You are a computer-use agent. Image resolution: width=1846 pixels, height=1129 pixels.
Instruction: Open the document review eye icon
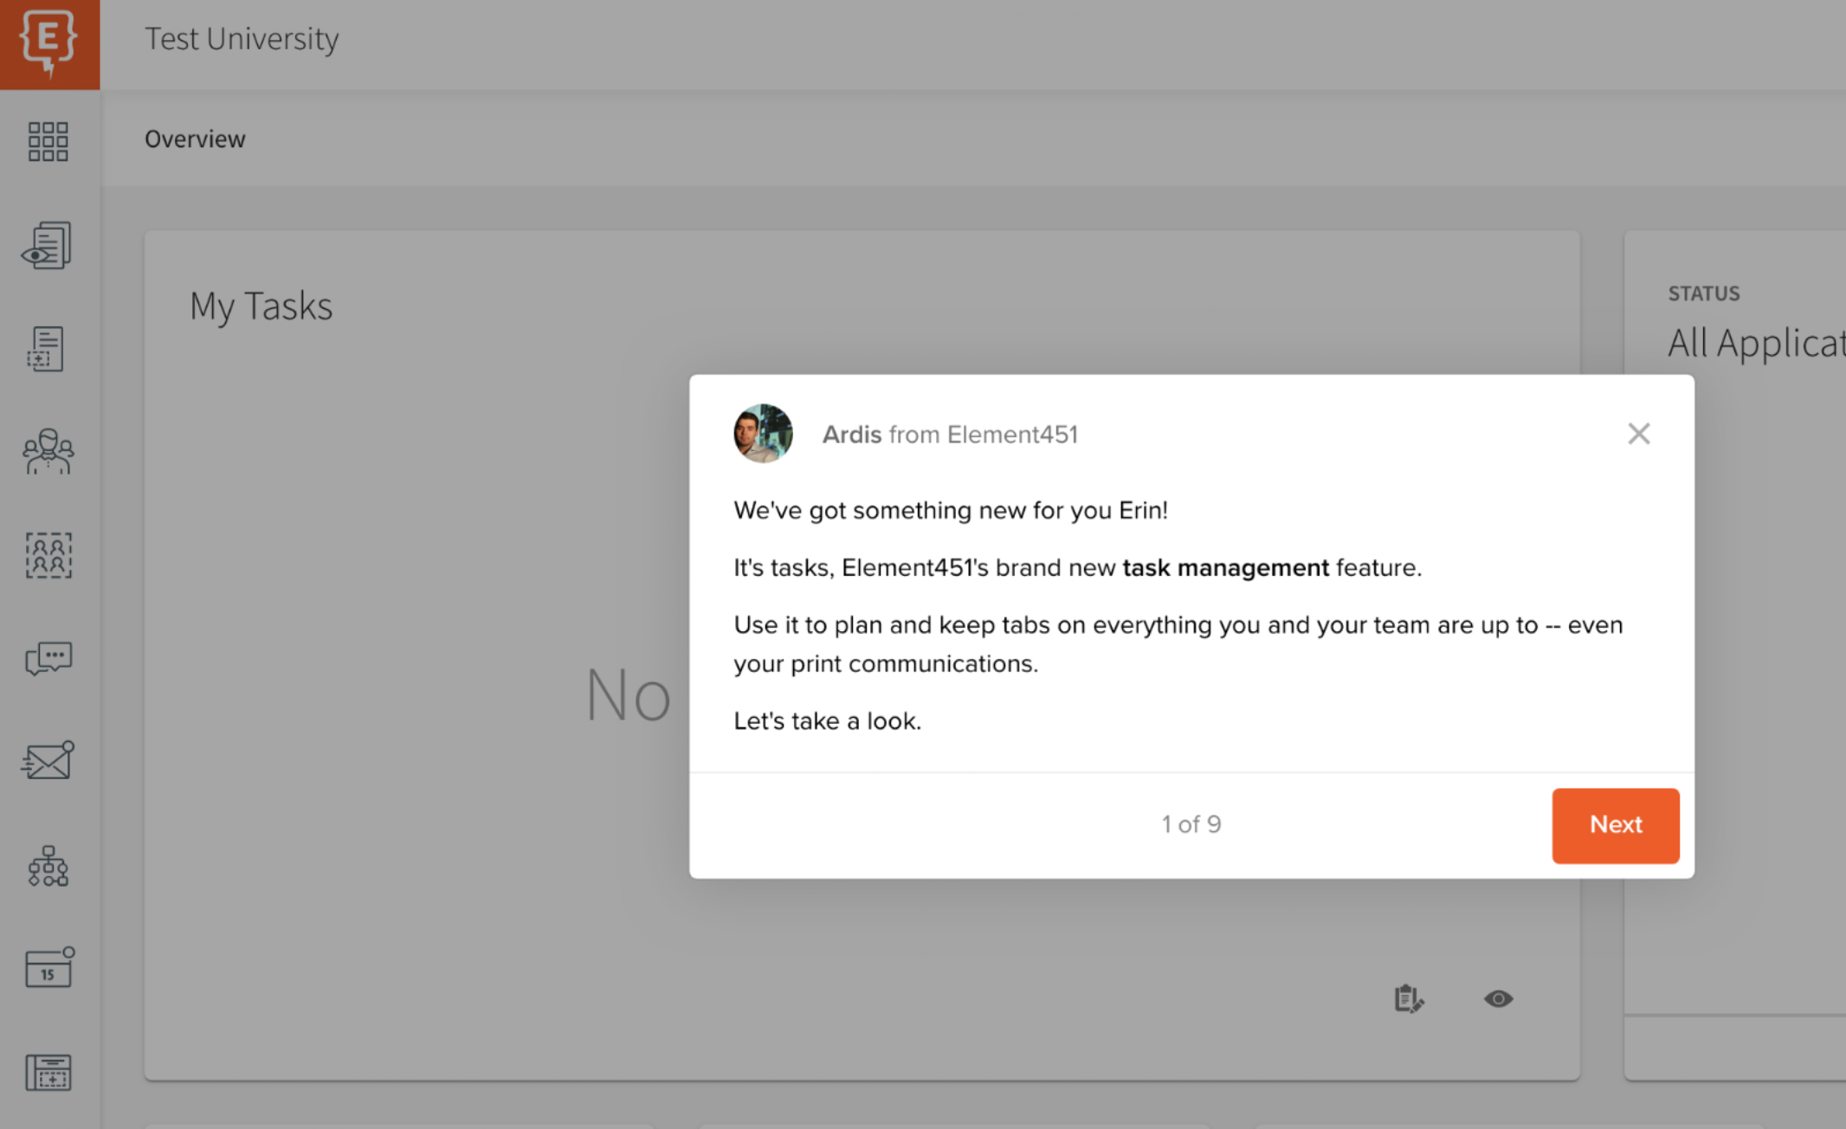[47, 245]
